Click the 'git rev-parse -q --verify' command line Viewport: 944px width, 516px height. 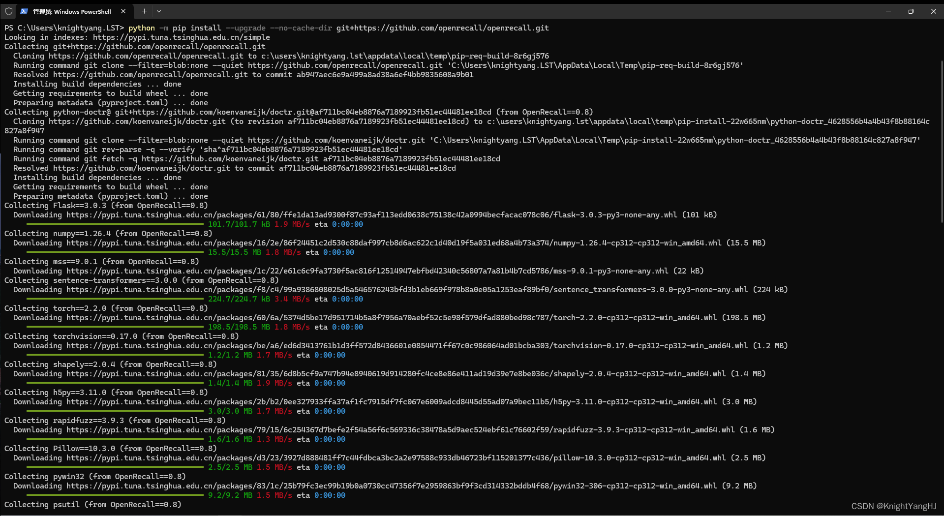(208, 150)
